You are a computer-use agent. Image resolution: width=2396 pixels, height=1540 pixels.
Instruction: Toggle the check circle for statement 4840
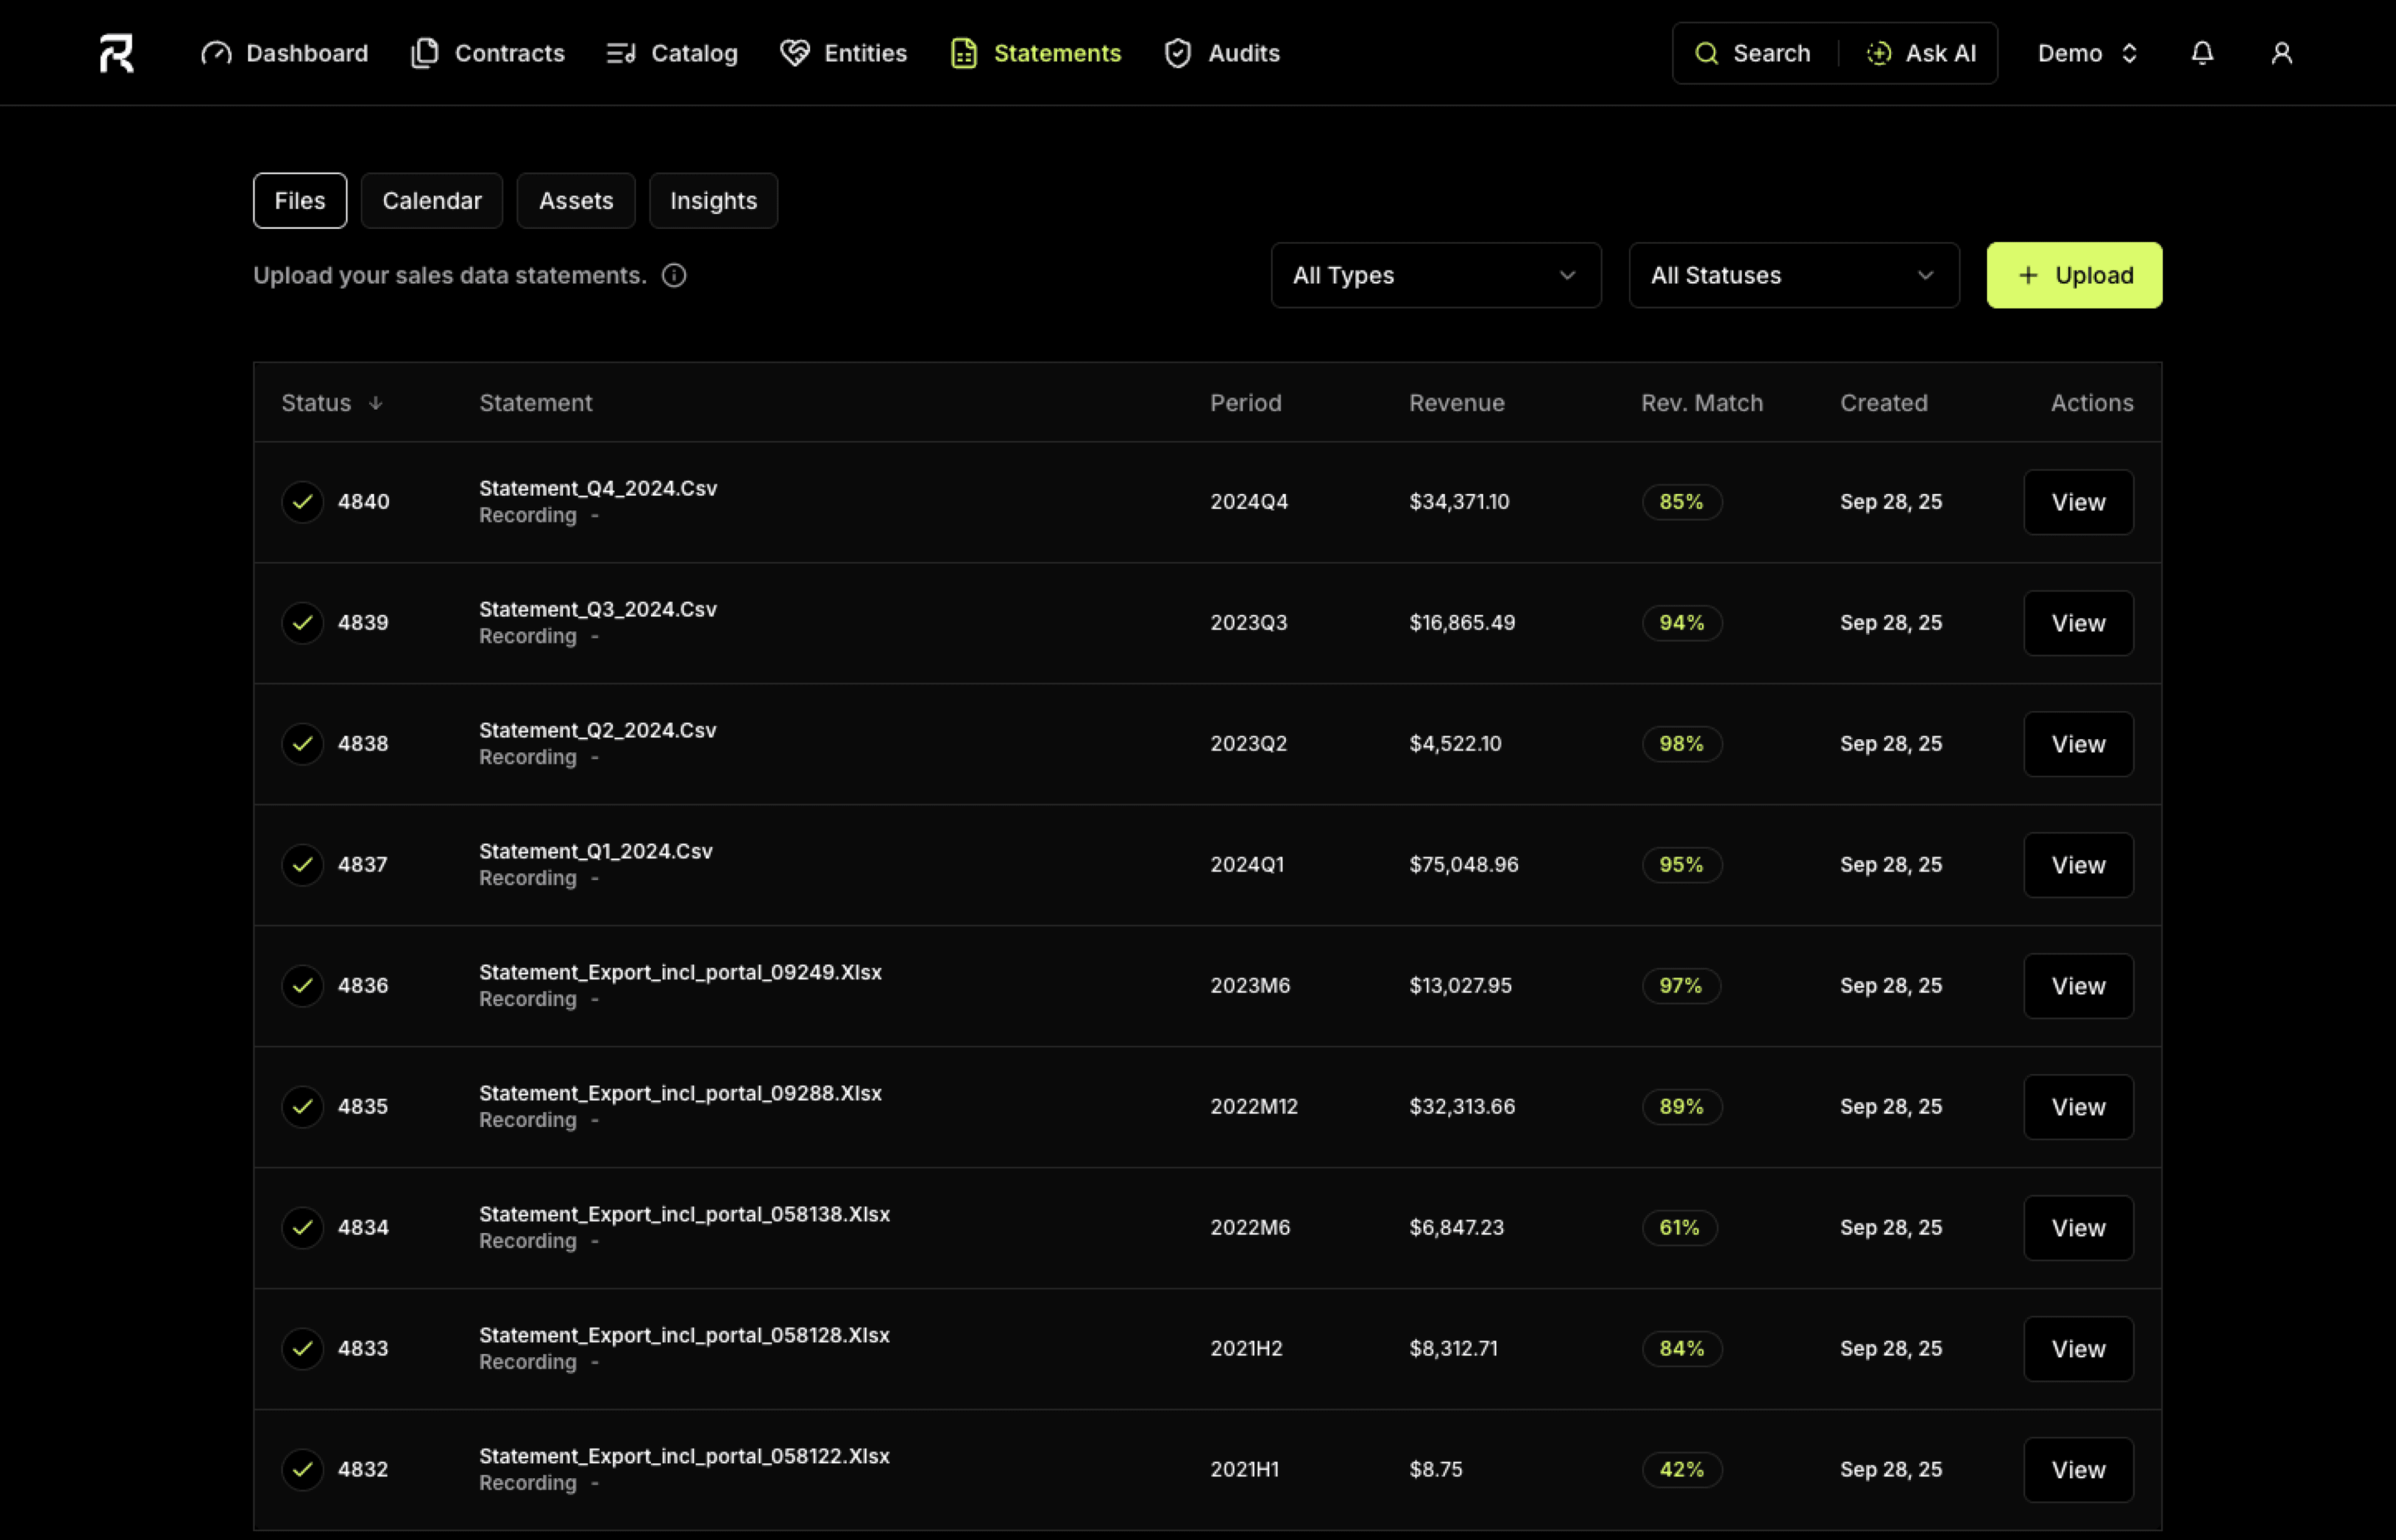point(302,502)
